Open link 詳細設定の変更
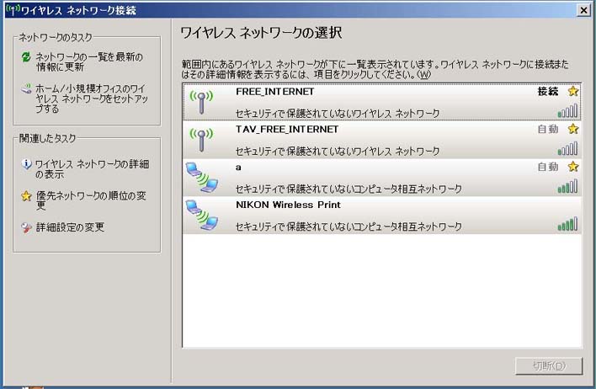 70,227
